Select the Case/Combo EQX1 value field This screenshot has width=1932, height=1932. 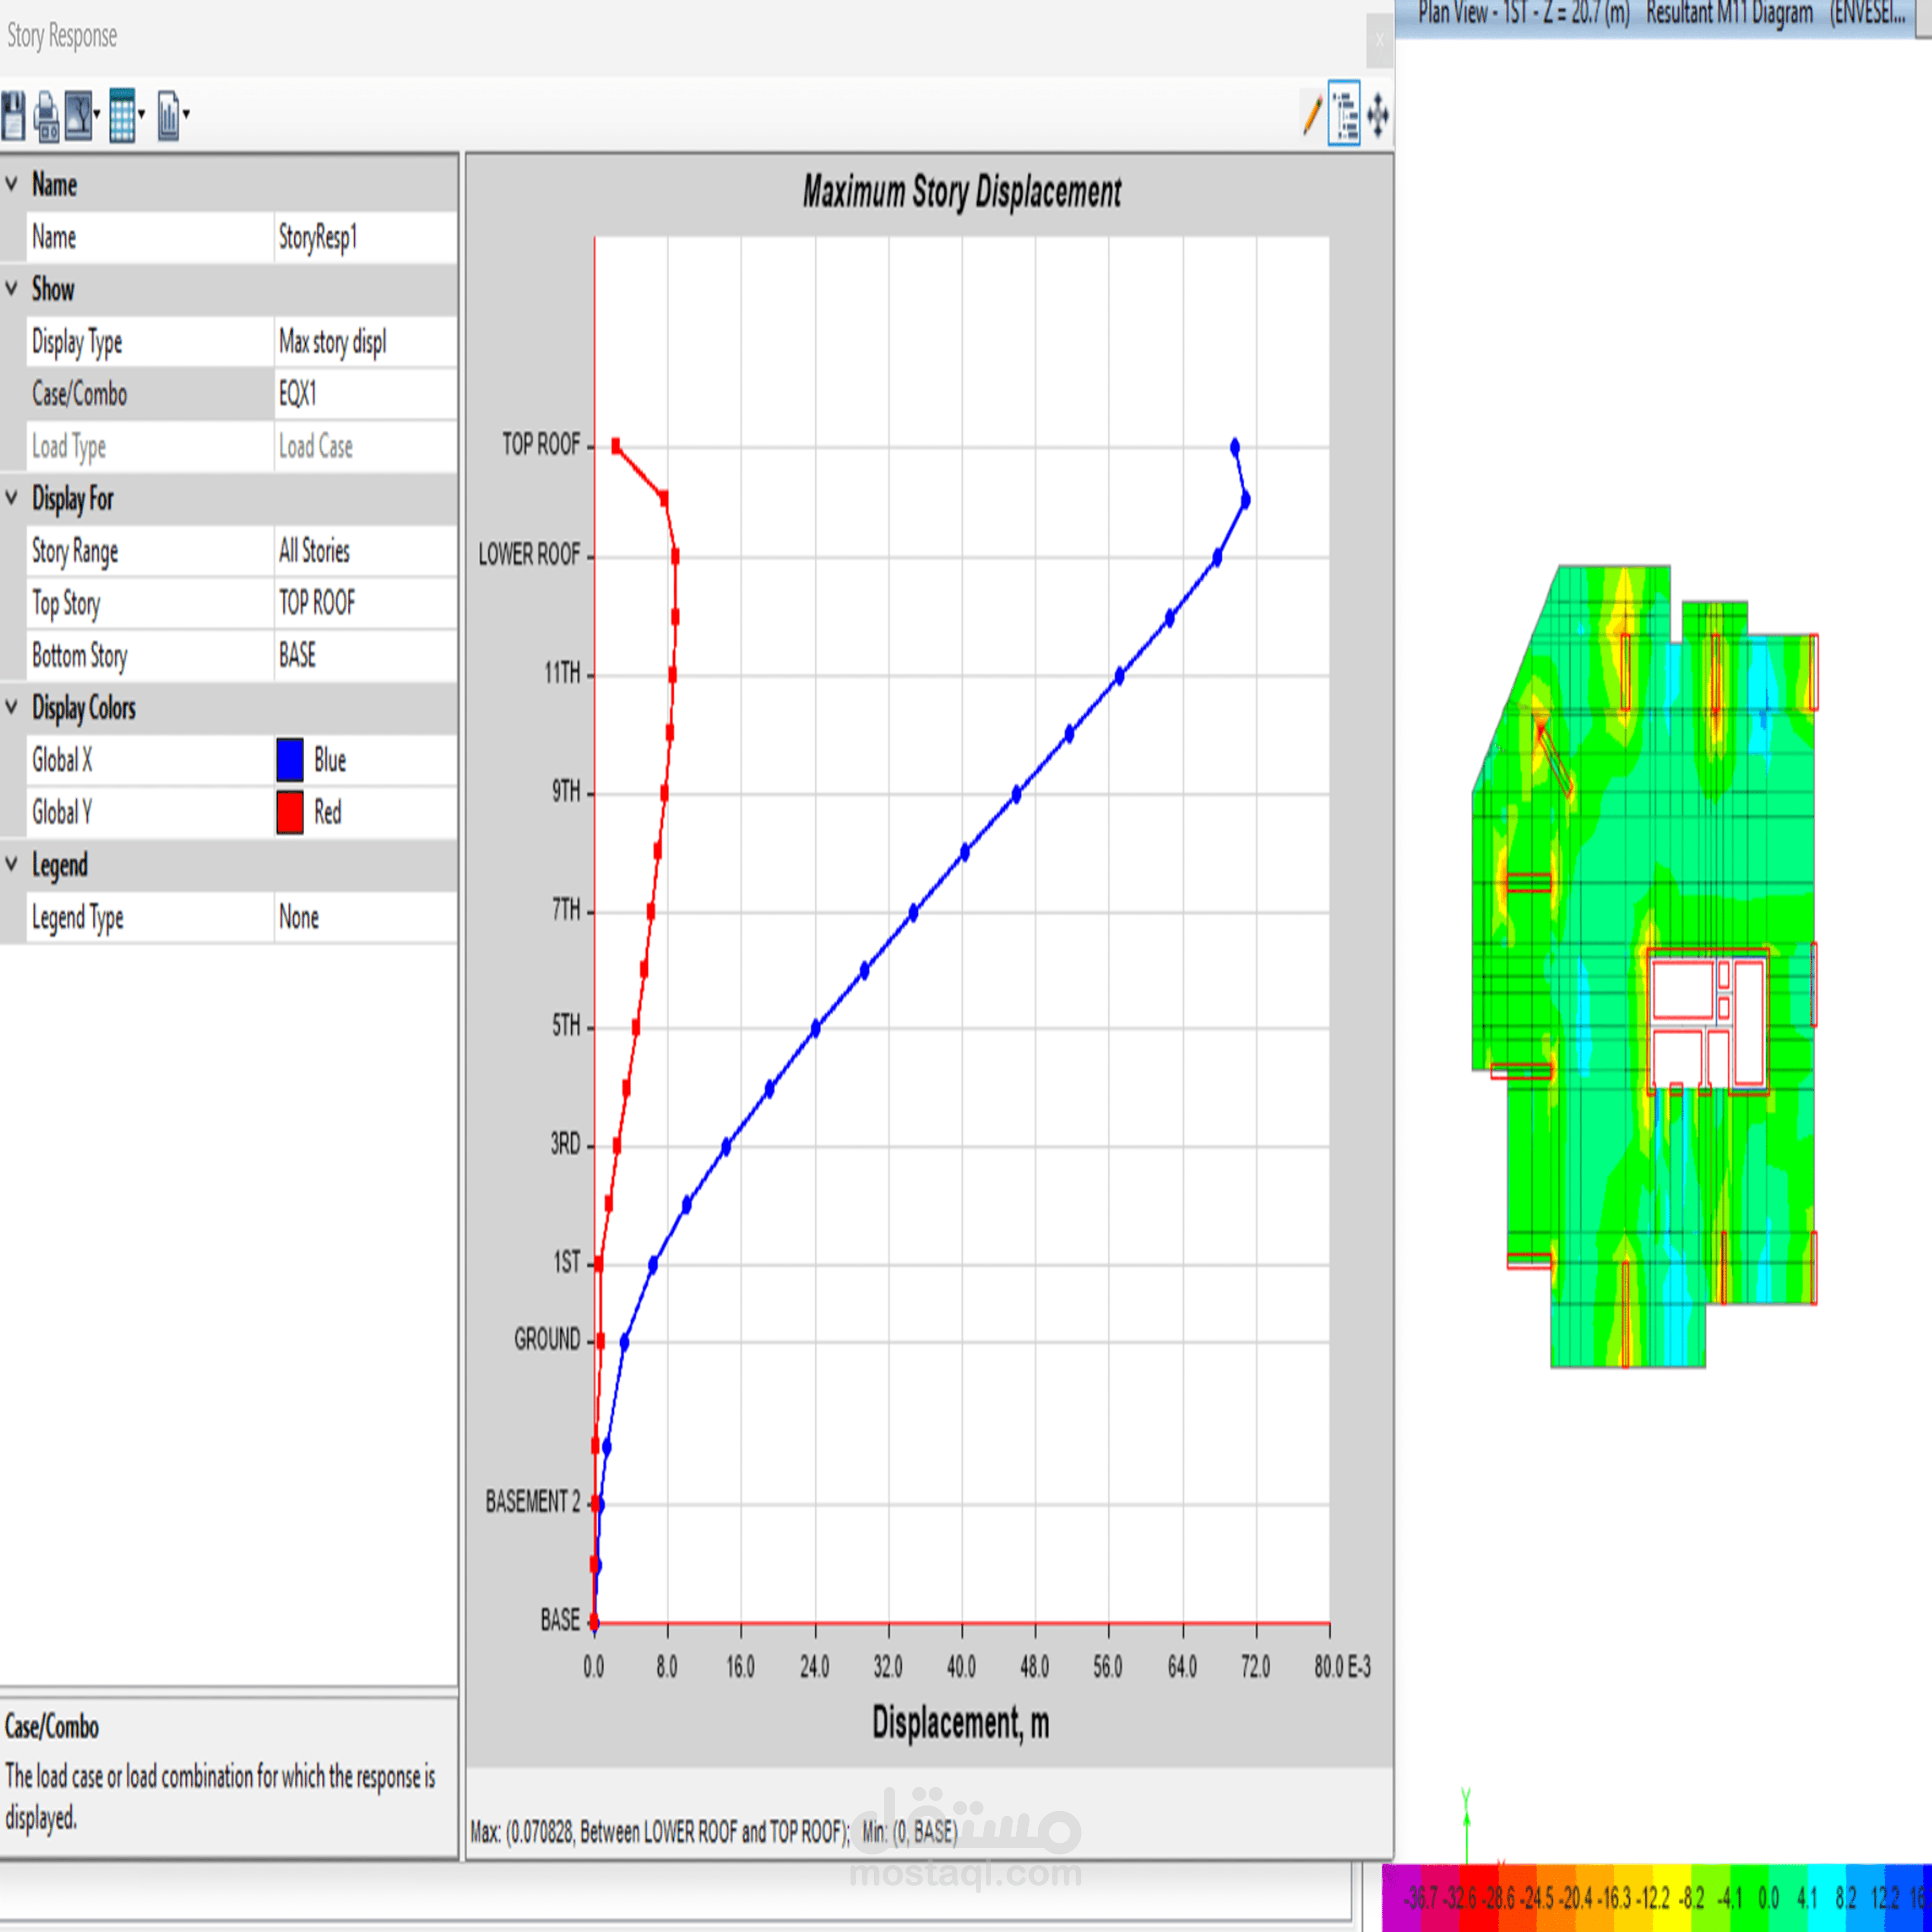pos(365,394)
